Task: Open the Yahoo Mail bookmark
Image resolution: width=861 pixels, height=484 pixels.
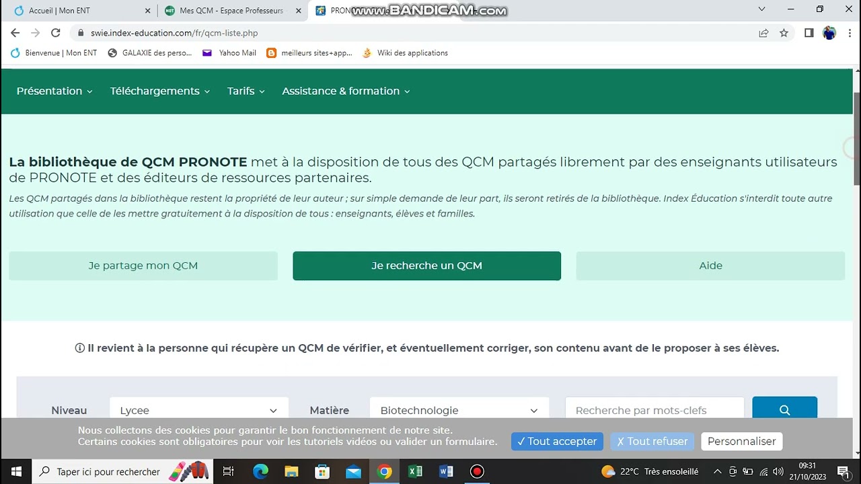Action: click(x=229, y=53)
